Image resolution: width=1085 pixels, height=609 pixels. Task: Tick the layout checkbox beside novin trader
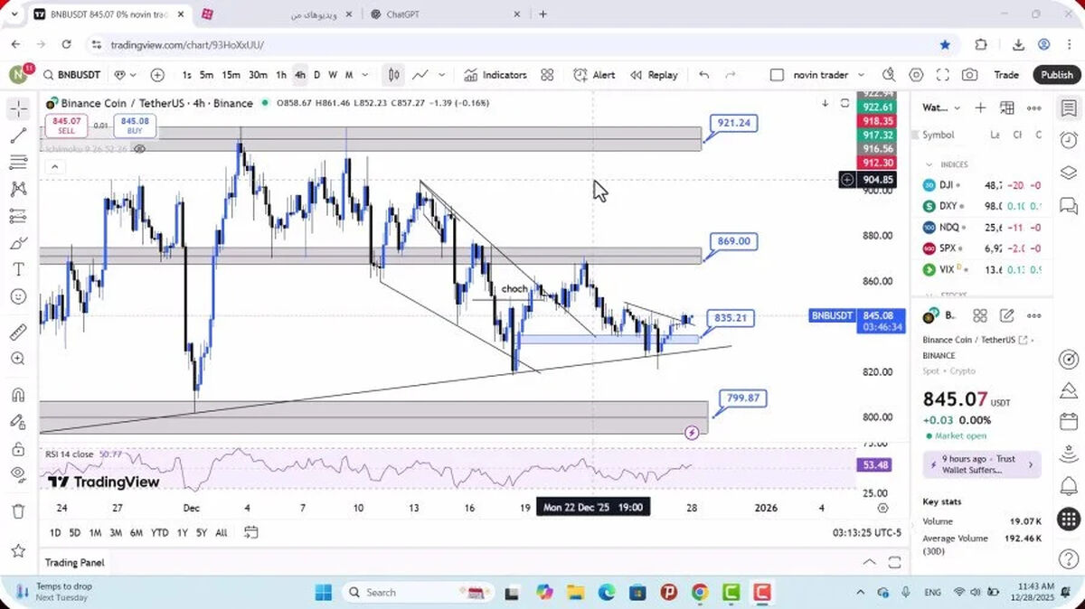pyautogui.click(x=777, y=75)
